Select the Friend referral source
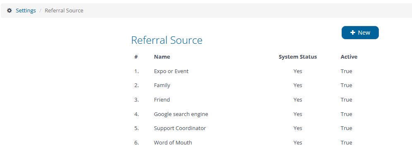Screen dimensions: 412x161 click(162, 100)
